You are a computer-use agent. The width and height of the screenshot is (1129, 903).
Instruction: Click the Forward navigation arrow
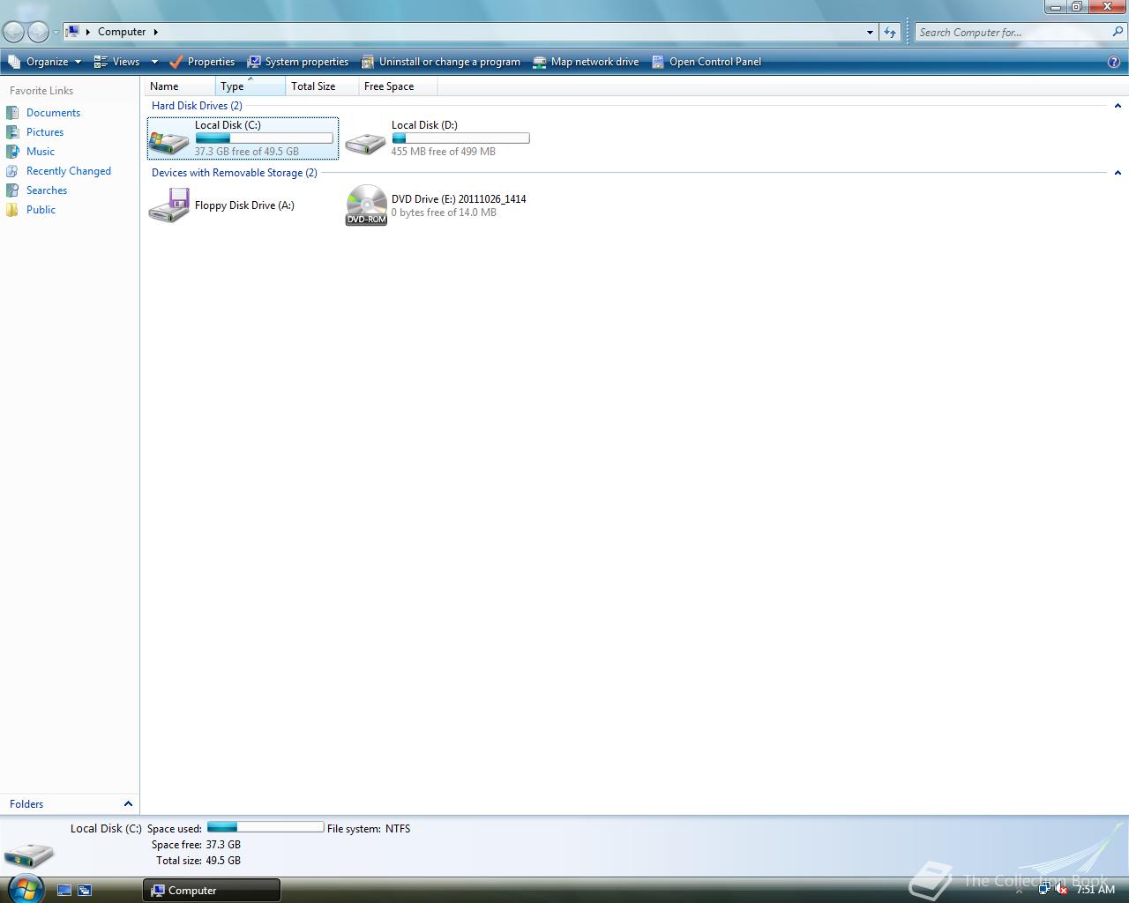(x=38, y=32)
